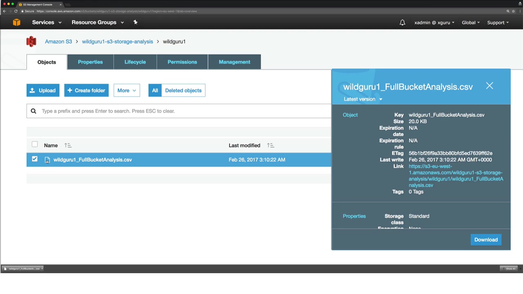Click the Download button in the details panel
Viewport: 523px width, 294px height.
click(x=486, y=240)
